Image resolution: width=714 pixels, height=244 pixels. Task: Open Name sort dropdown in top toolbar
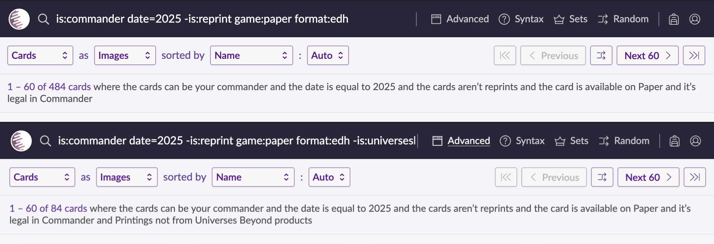pos(251,55)
